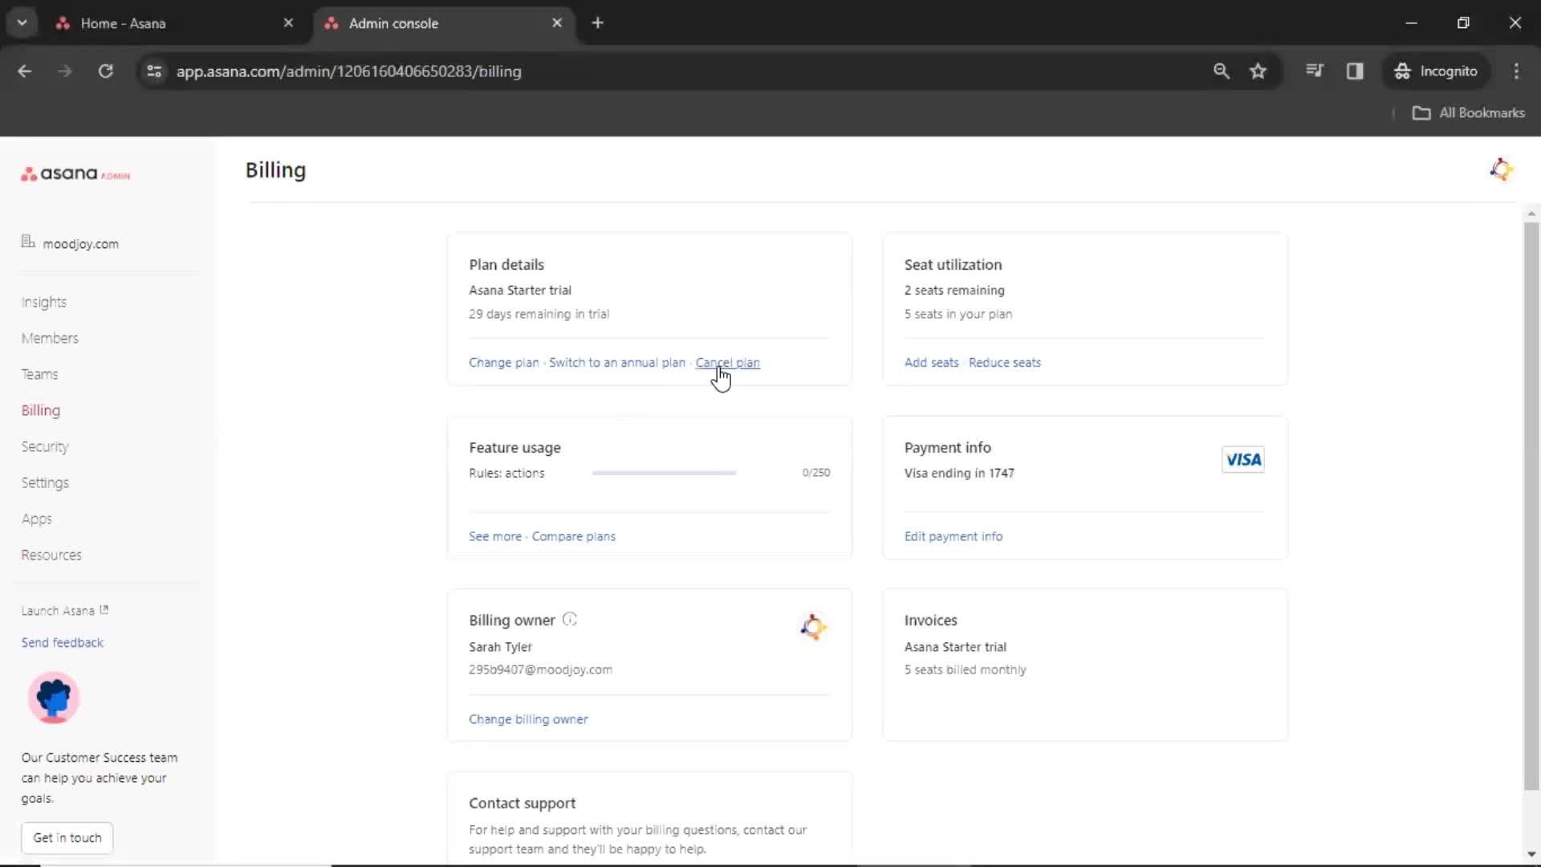The height and width of the screenshot is (867, 1541).
Task: Bookmark this page with the star icon
Action: point(1258,71)
